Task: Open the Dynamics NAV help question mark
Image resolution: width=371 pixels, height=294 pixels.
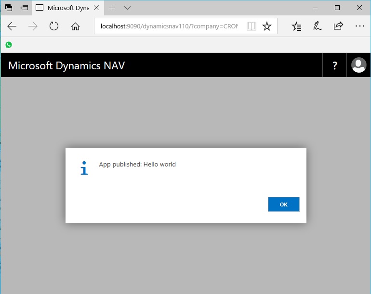Action: tap(335, 66)
